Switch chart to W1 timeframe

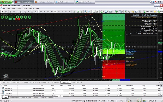(66, 12)
